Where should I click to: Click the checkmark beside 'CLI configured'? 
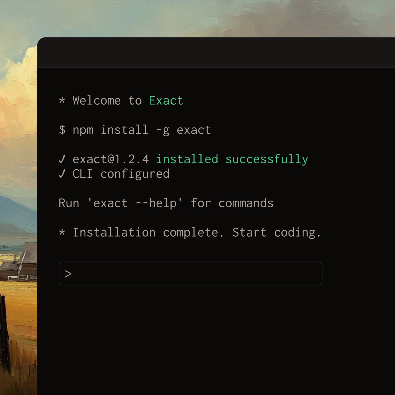pyautogui.click(x=62, y=174)
